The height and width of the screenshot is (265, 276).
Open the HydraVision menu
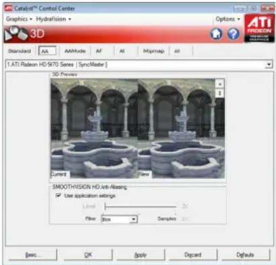point(53,19)
